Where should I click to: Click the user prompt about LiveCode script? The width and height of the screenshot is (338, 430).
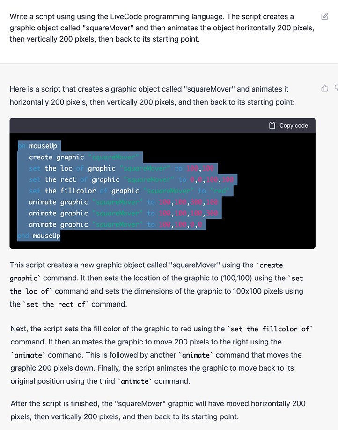162,28
